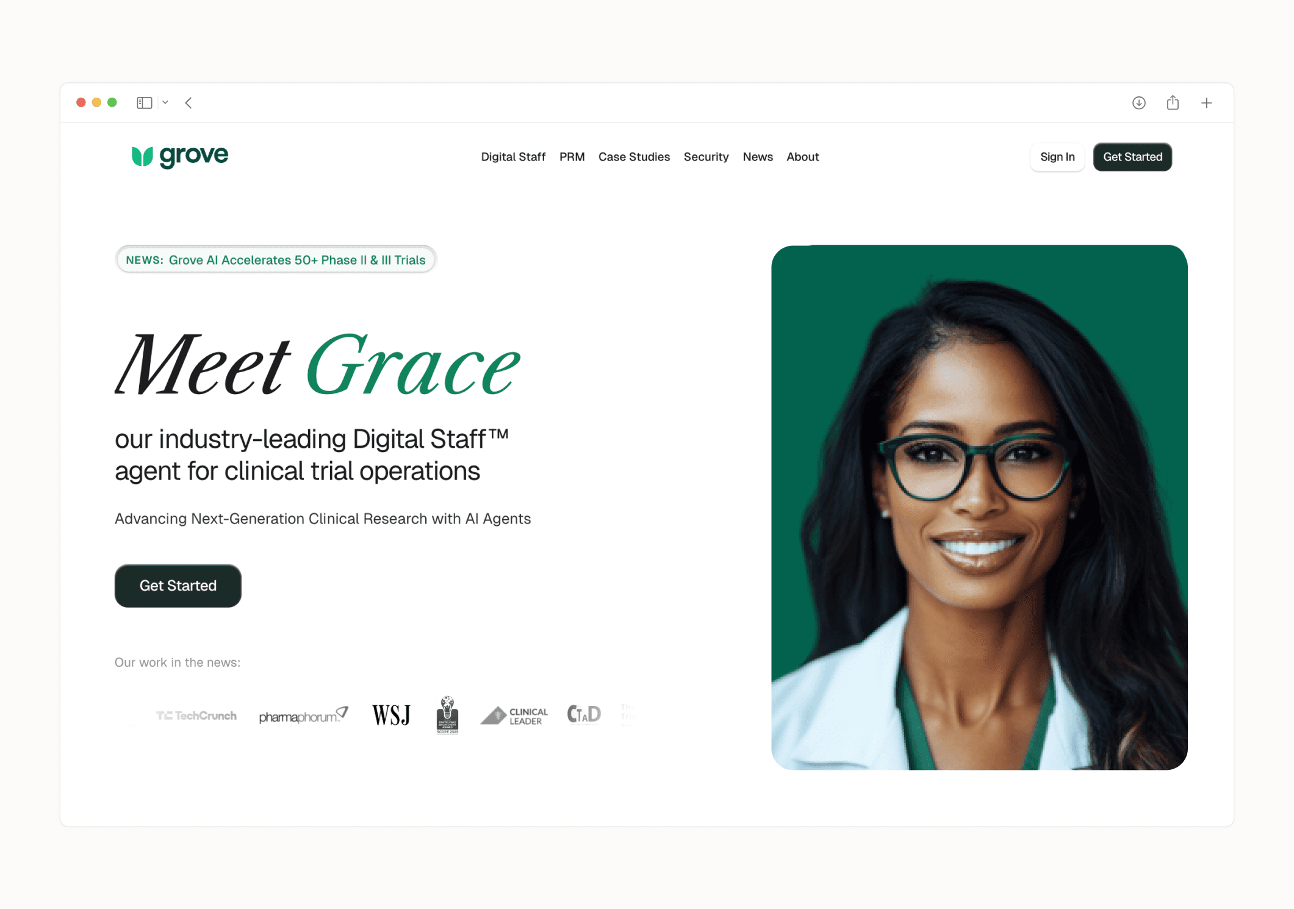Open the Case Studies page
Image resolution: width=1294 pixels, height=909 pixels.
click(634, 157)
